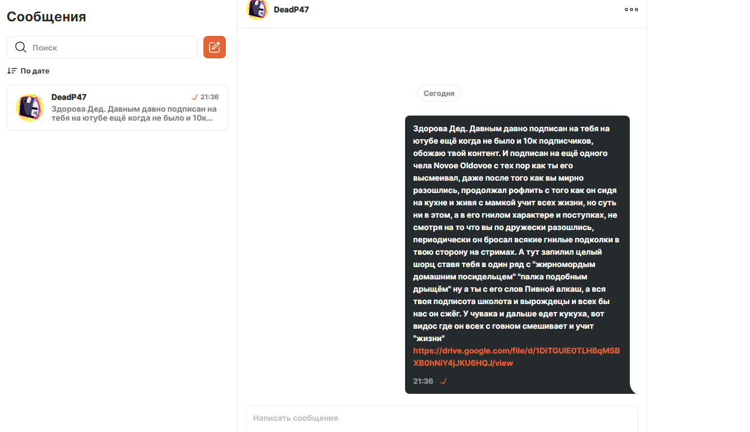Click the sort order icon beside По дате
Viewport: 750px width, 432px height.
coord(12,71)
